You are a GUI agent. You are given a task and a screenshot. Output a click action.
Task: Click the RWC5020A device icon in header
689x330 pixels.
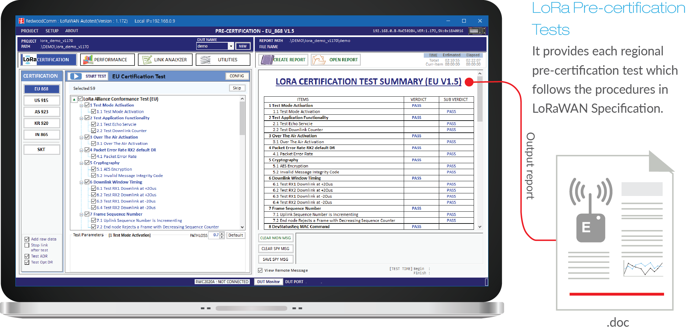(x=477, y=31)
